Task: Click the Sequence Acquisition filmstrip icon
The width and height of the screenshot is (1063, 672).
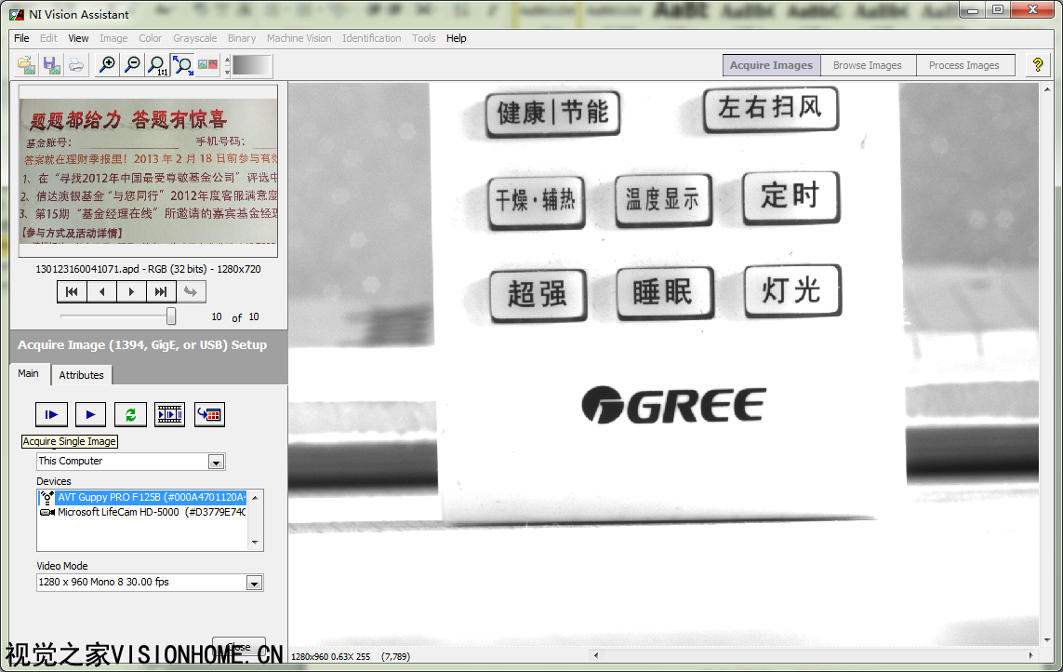Action: point(169,414)
